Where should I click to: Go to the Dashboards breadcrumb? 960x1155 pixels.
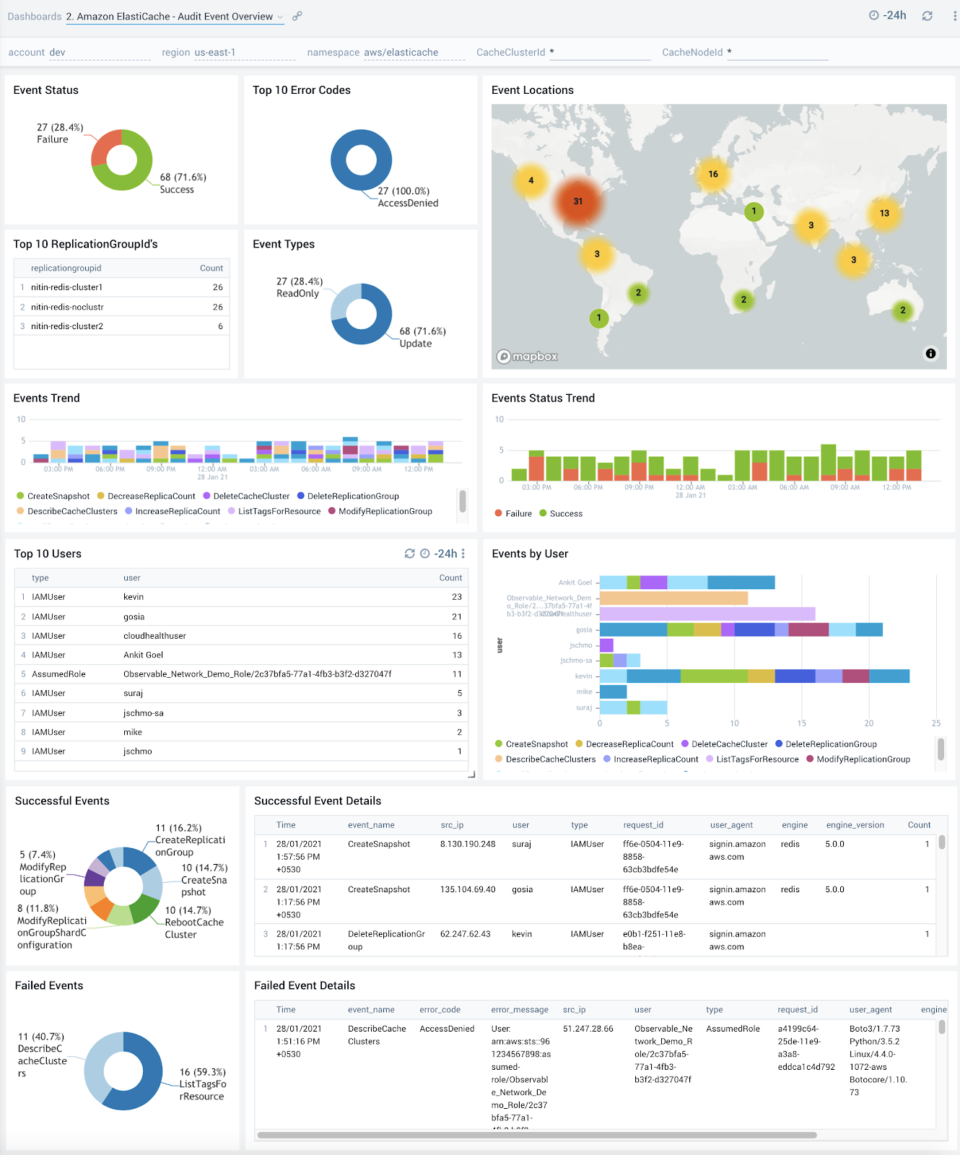pos(34,17)
